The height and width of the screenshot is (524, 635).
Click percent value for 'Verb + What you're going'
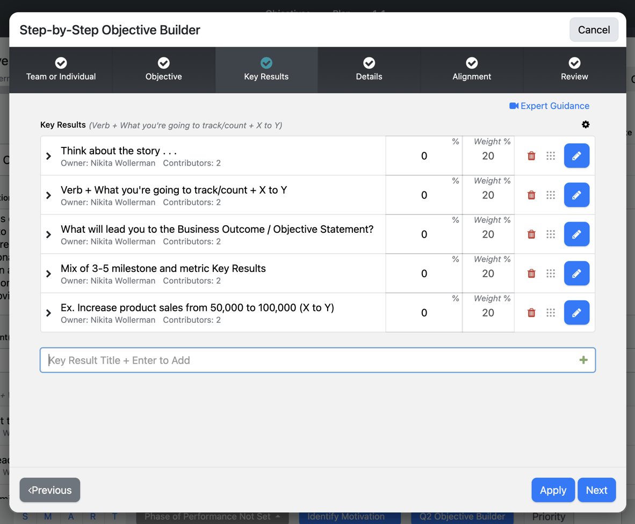click(x=424, y=195)
